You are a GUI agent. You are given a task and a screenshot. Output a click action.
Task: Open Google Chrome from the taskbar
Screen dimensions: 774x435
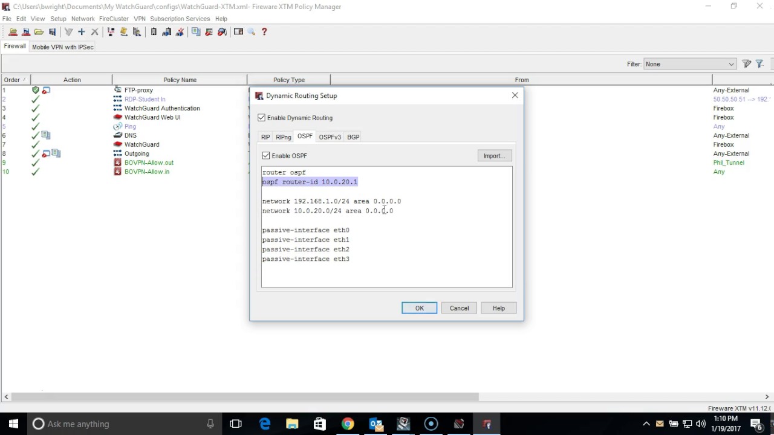point(348,424)
